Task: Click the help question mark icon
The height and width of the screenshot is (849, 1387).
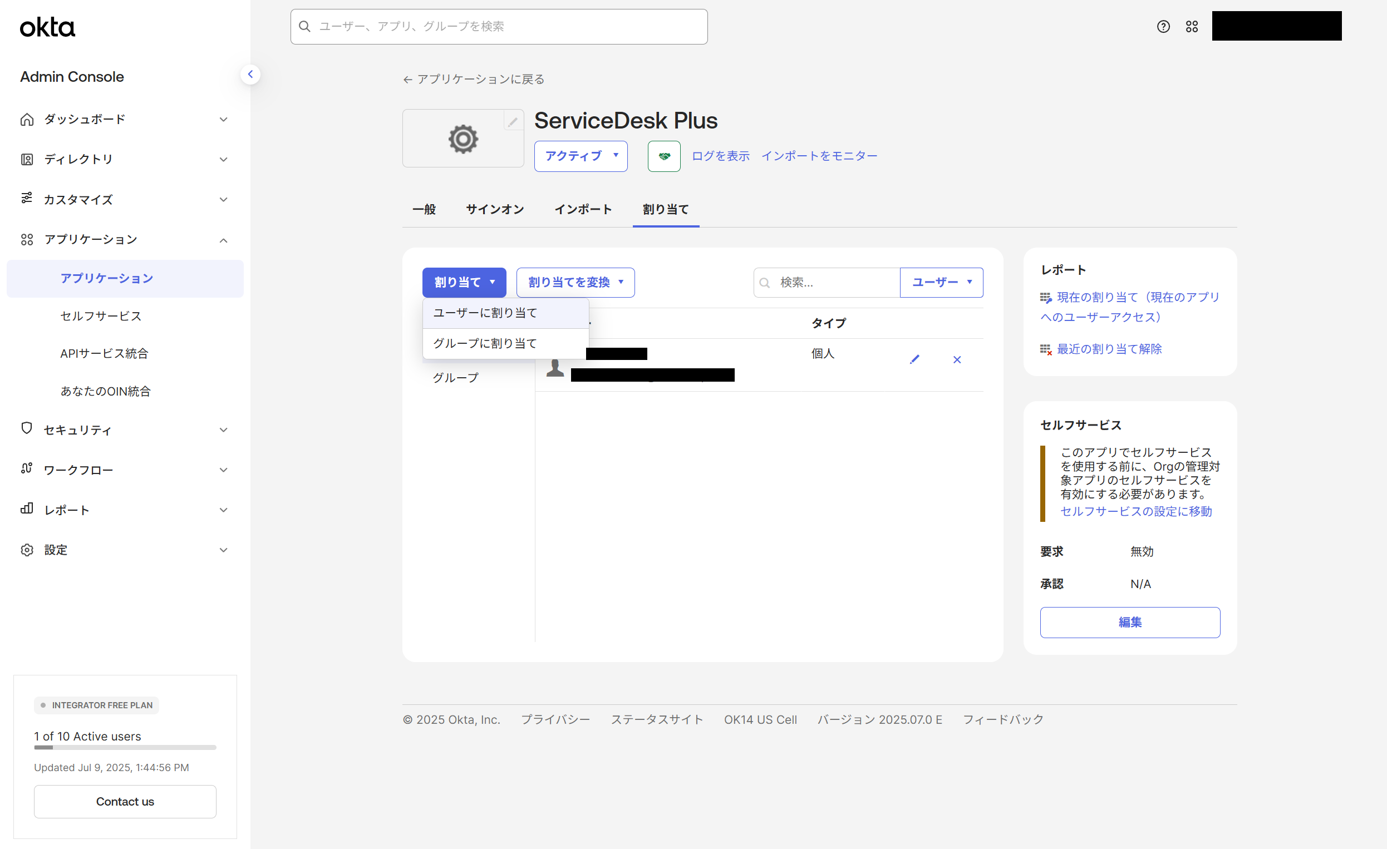Action: point(1163,27)
